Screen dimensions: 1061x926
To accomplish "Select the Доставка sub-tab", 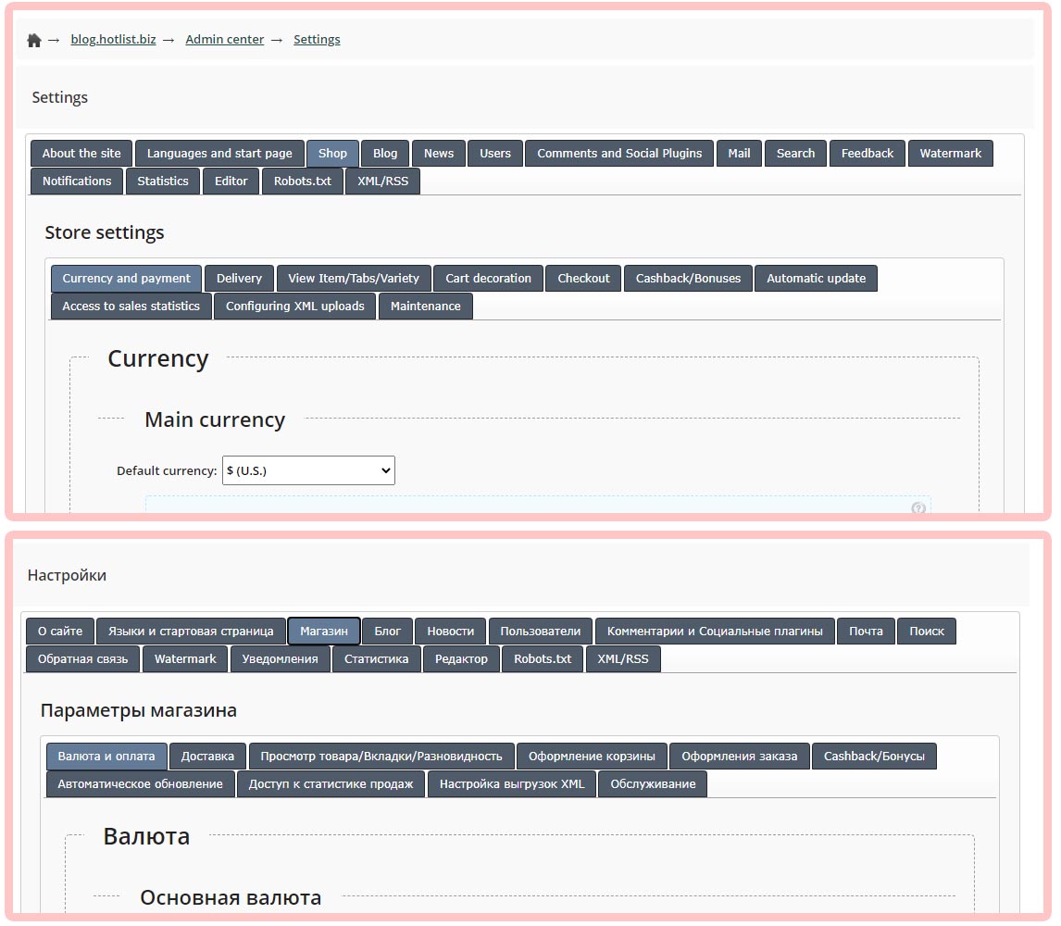I will click(x=207, y=757).
